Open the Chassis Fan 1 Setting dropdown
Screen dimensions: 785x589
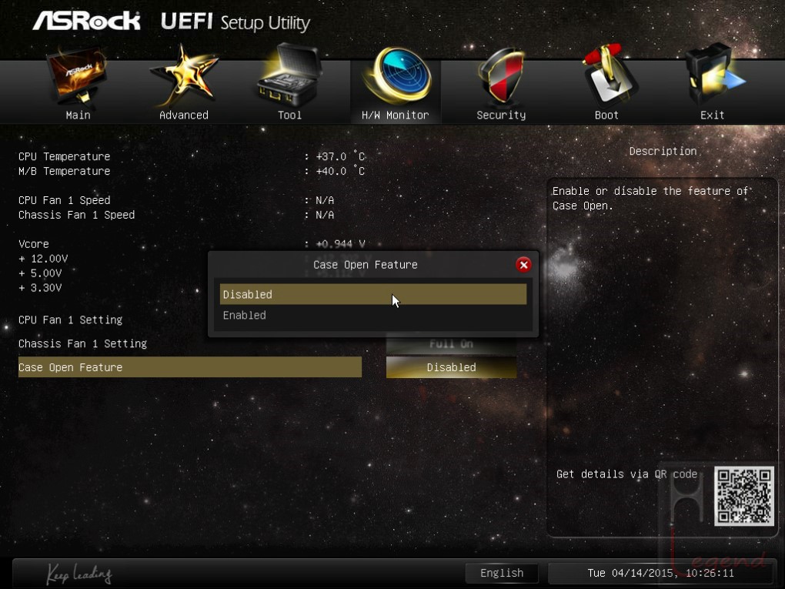[451, 343]
